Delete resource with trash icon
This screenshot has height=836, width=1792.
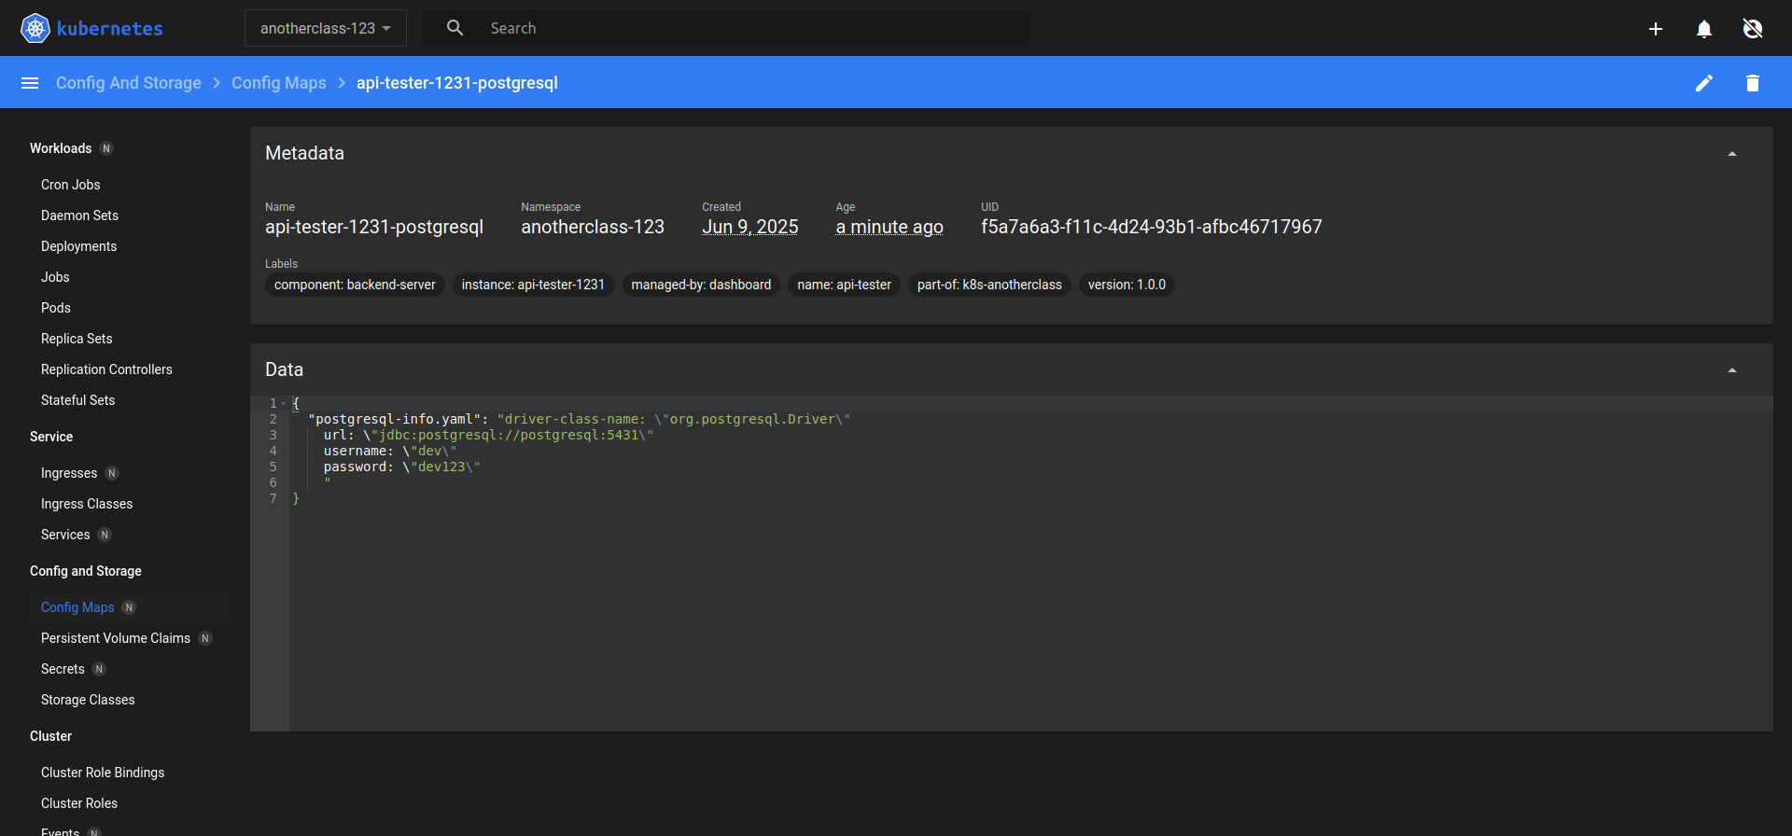point(1753,83)
